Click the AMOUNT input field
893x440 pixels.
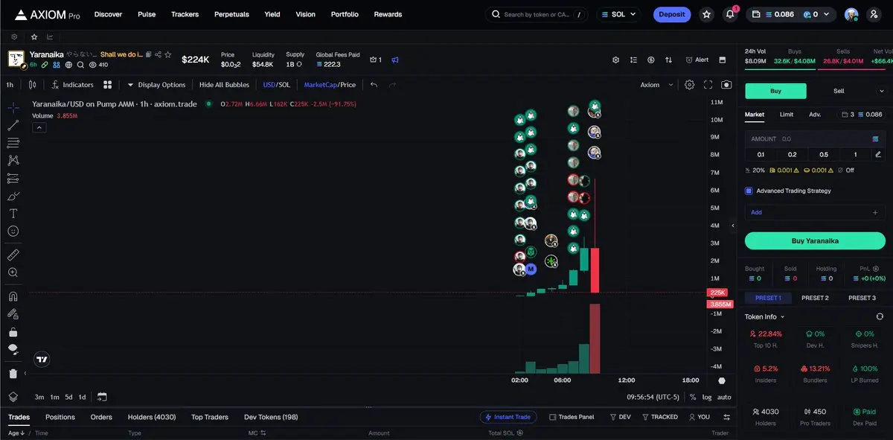[x=816, y=138]
